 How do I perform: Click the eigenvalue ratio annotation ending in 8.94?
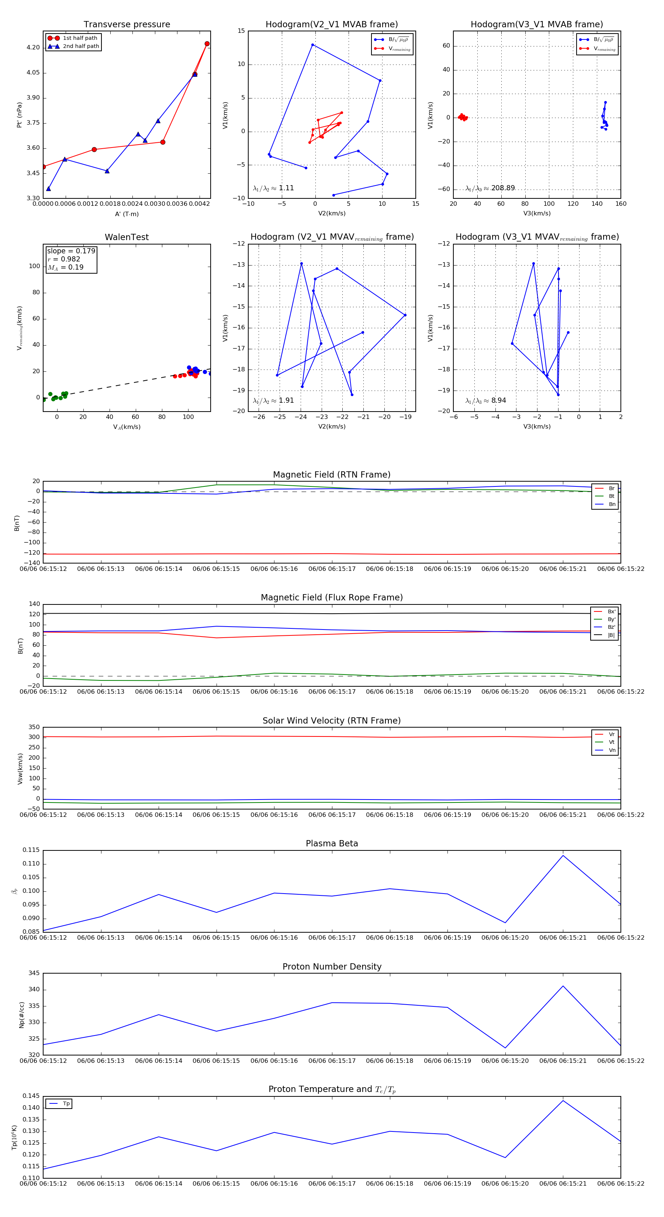pyautogui.click(x=485, y=401)
